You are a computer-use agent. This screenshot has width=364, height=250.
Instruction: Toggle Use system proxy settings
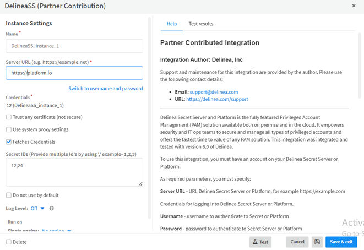(9, 129)
